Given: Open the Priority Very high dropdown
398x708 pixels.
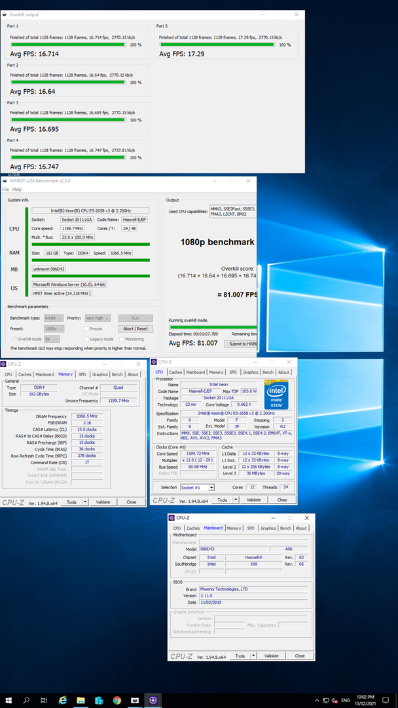Looking at the screenshot, I should click(x=98, y=318).
